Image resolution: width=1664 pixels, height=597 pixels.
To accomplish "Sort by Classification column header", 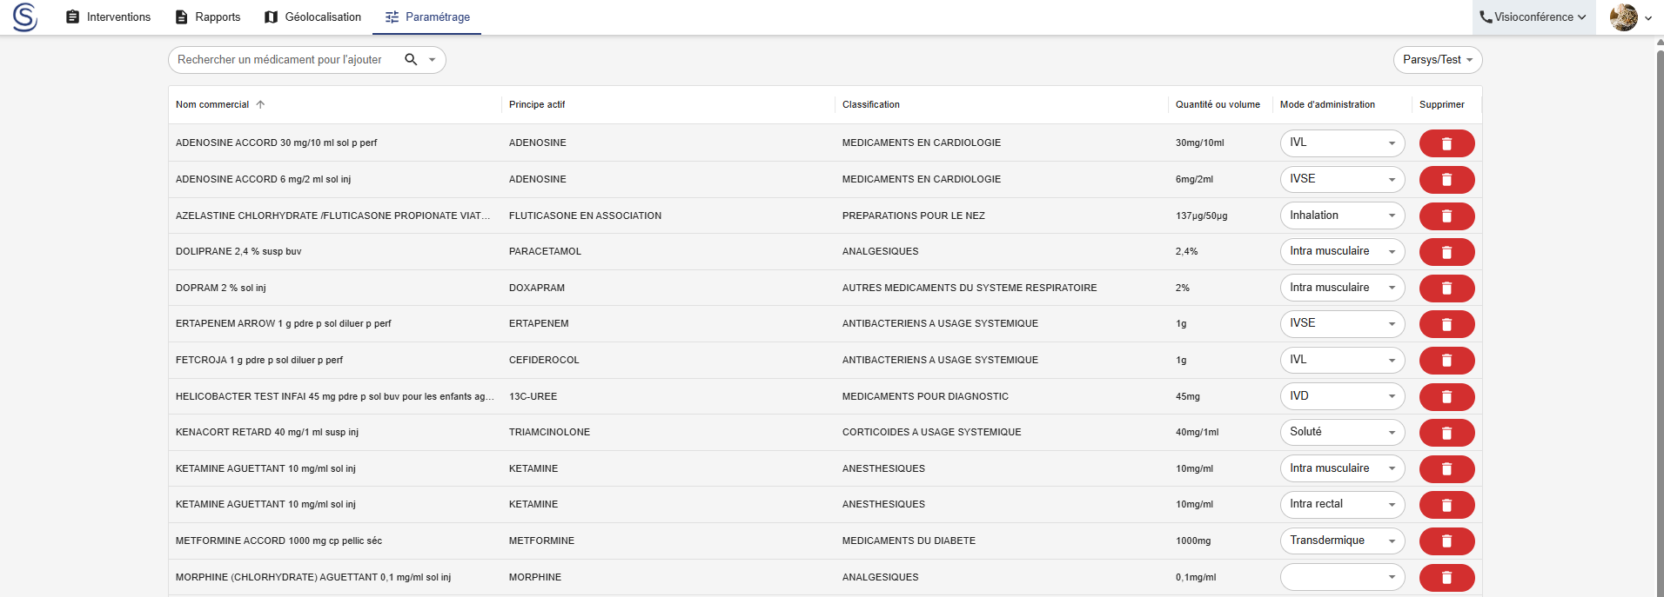I will 871,104.
